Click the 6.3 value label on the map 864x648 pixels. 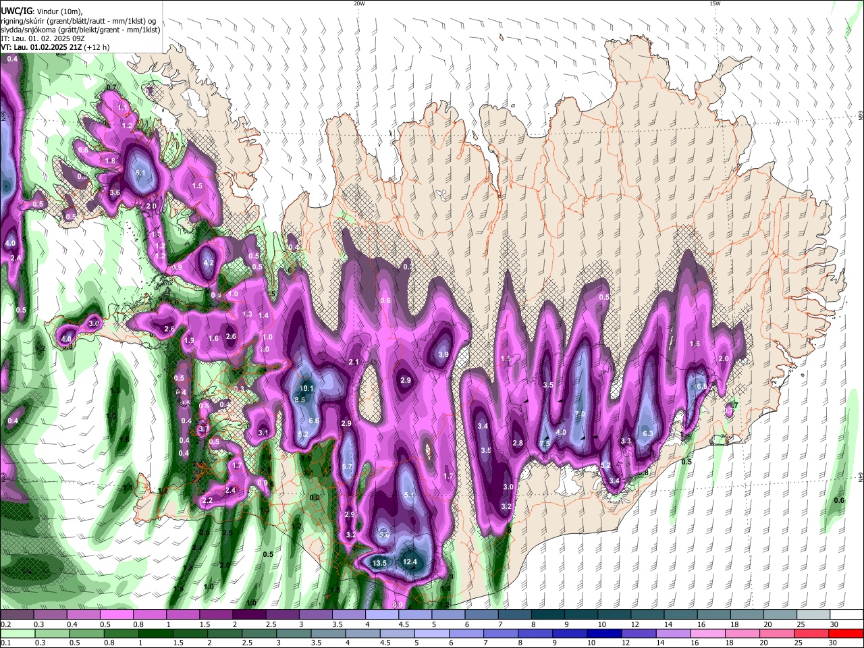(x=648, y=433)
